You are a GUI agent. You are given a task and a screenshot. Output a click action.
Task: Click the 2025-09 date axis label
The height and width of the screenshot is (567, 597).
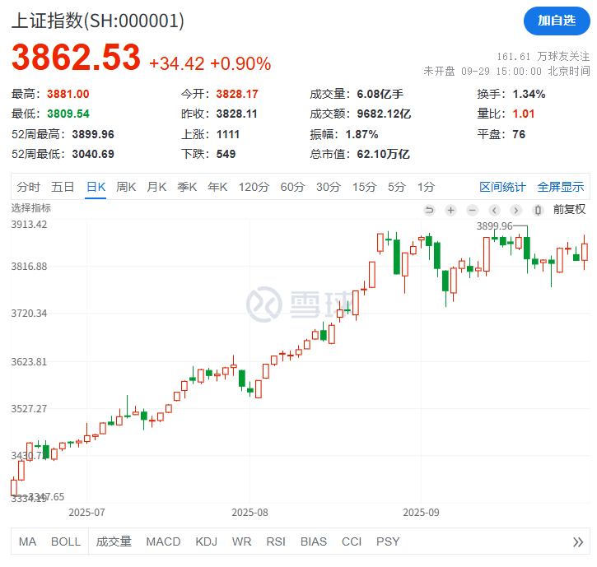click(x=421, y=513)
